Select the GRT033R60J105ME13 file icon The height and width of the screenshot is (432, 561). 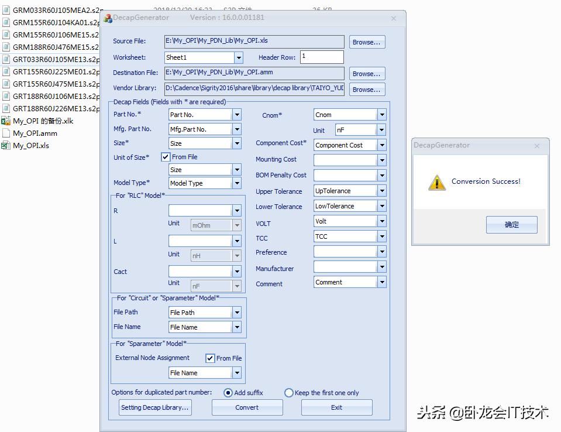(x=6, y=59)
